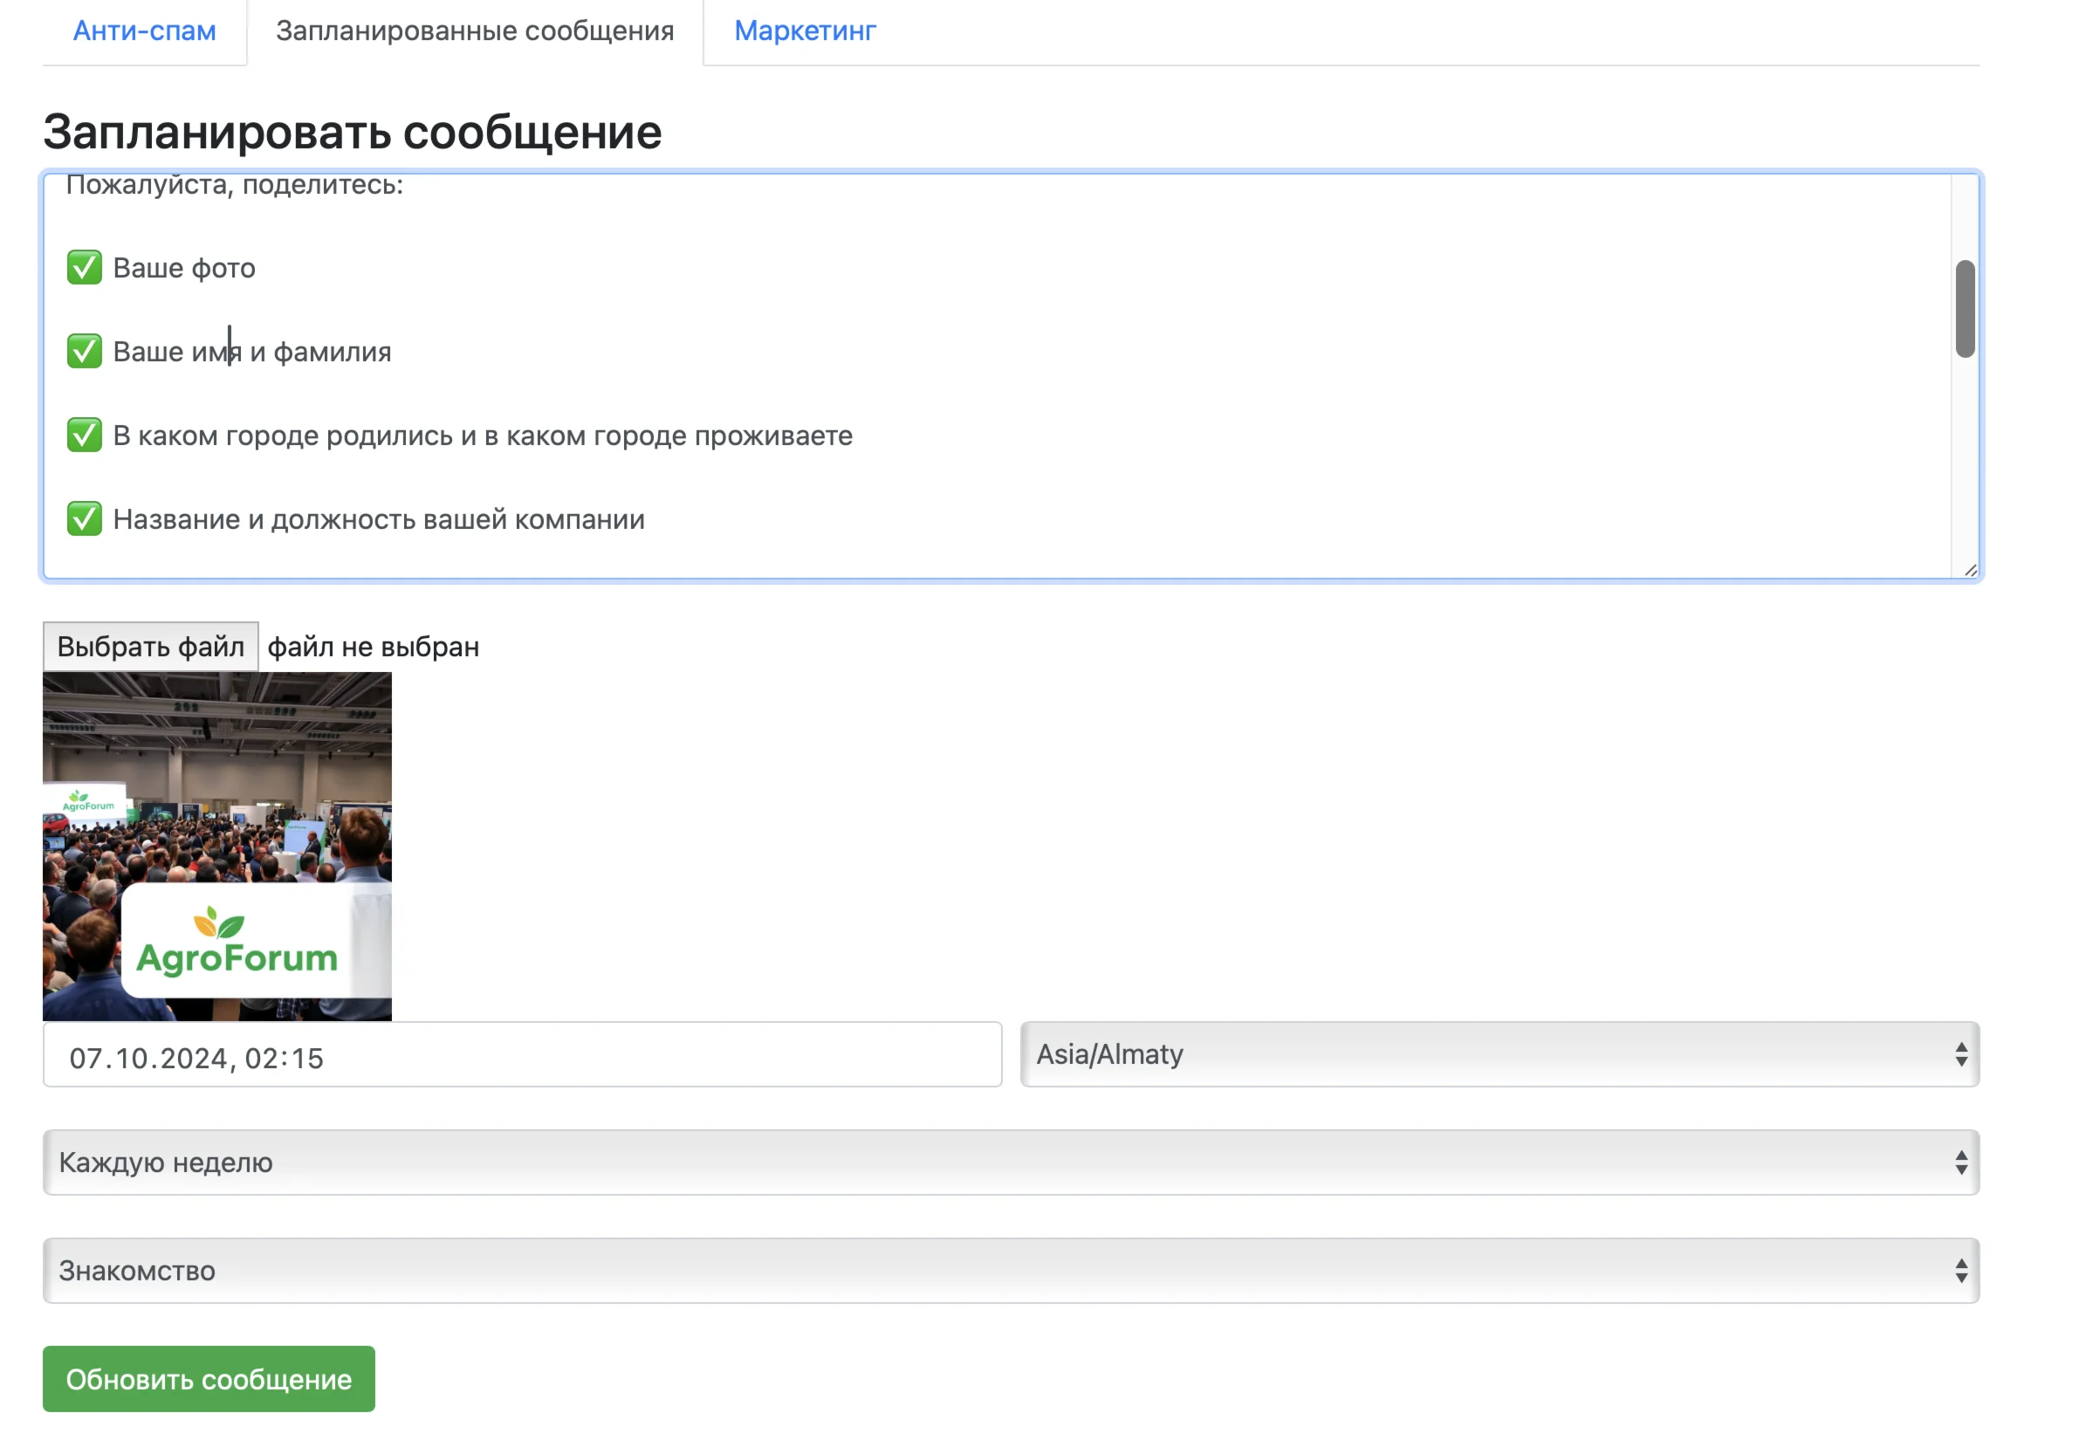Screen dimensions: 2086x1454
Task: Click checkmark emoji before 'В каком городе'
Action: tap(85, 436)
